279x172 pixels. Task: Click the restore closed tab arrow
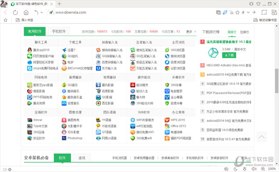point(36,13)
